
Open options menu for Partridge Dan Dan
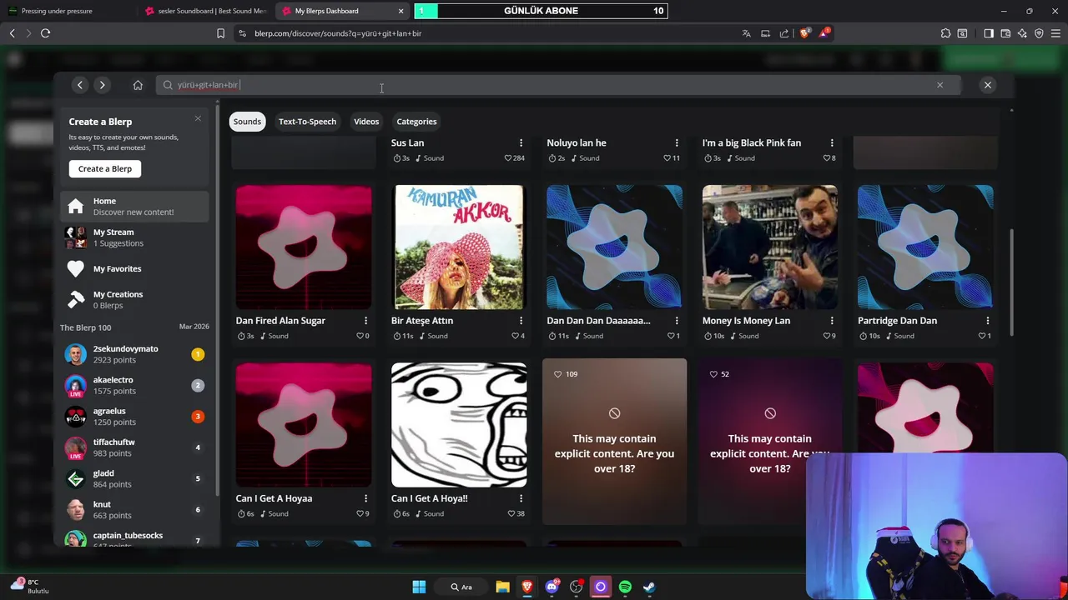[x=988, y=320]
